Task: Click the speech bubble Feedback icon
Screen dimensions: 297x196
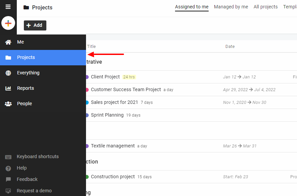Action: pos(8,179)
